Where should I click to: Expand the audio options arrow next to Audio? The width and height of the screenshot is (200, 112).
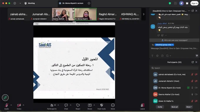(x=11, y=105)
